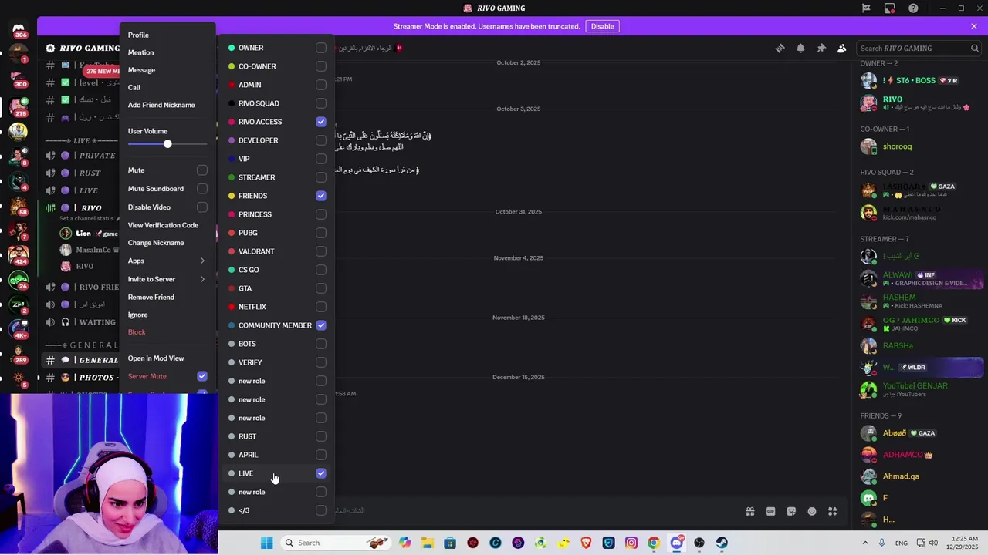The height and width of the screenshot is (555, 988).
Task: Open the help question mark icon
Action: (914, 8)
